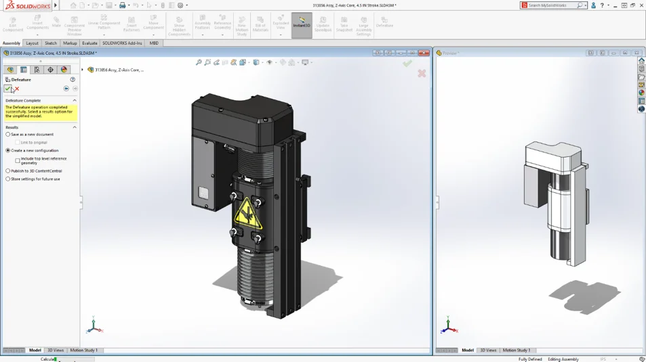Expand the 313856 Assy feature tree
This screenshot has width=646, height=362.
point(83,70)
